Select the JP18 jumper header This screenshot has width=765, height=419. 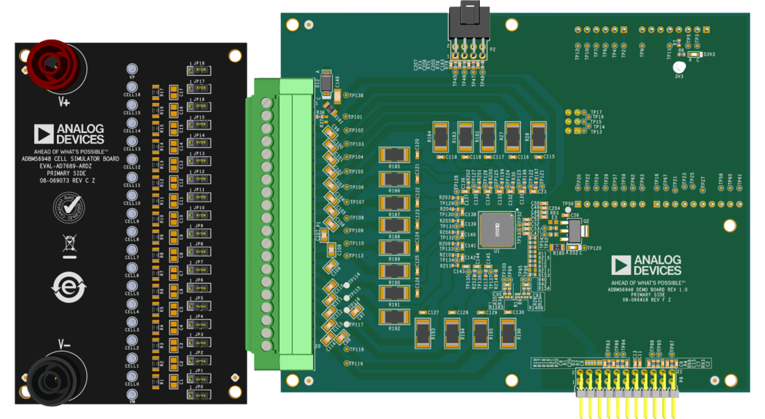(199, 70)
